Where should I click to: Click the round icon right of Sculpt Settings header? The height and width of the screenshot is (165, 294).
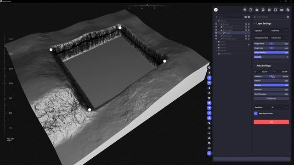point(288,17)
